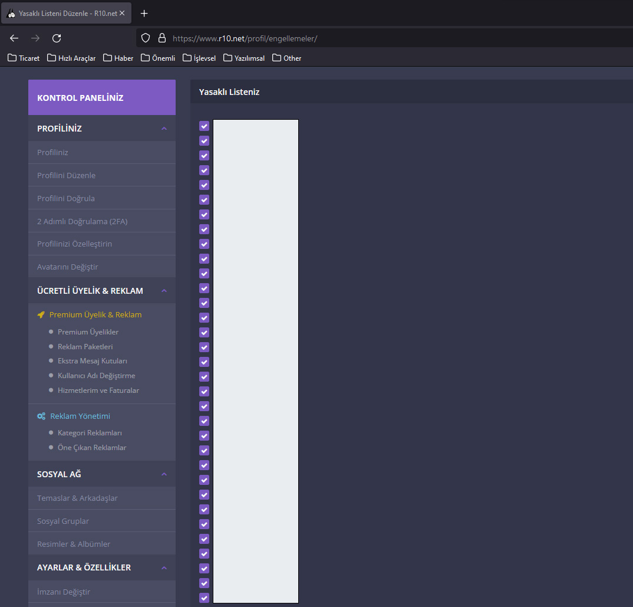Click the browser back arrow

14,38
